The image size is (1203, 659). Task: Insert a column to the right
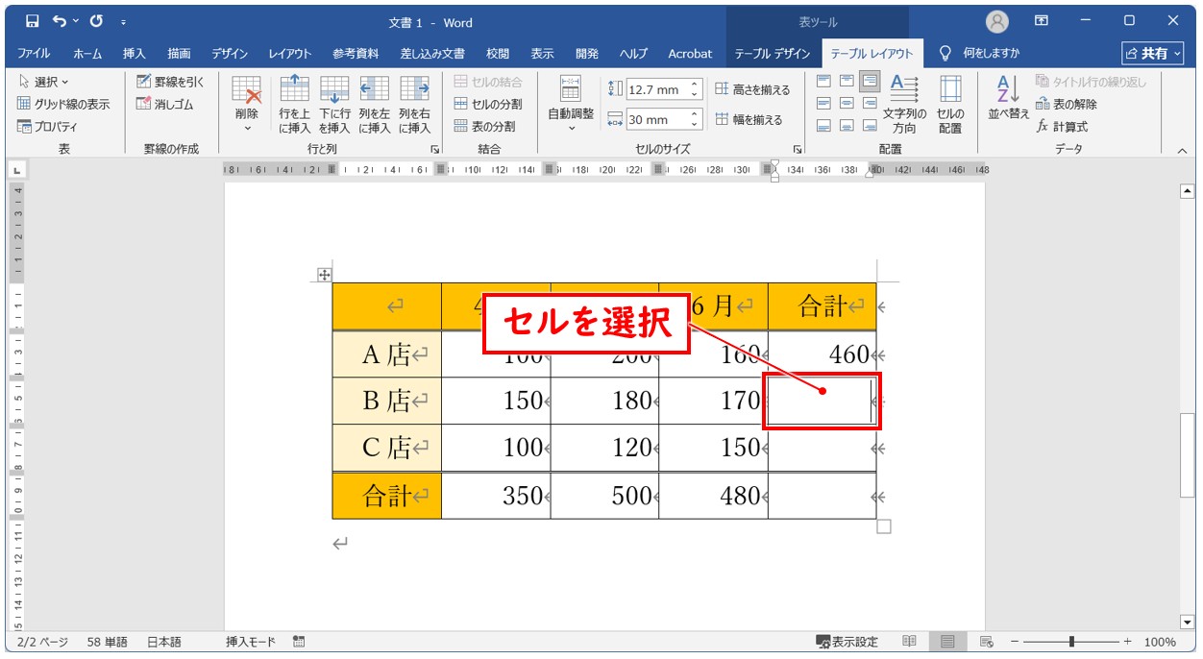[415, 104]
